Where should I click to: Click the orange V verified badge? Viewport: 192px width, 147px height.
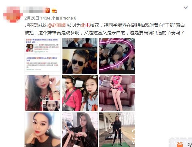pyautogui.click(x=47, y=10)
